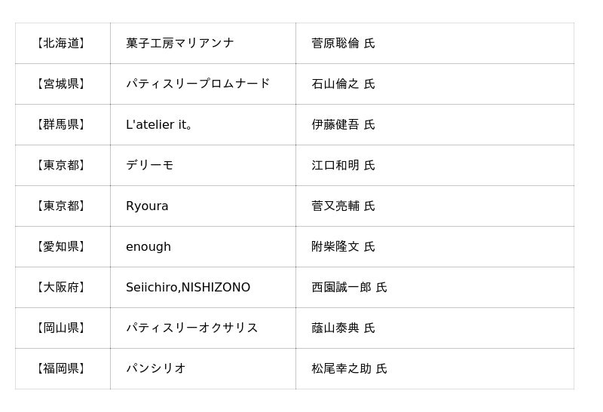Click the 【愛知県】 prefecture cell
Image resolution: width=603 pixels, height=412 pixels.
coord(62,247)
